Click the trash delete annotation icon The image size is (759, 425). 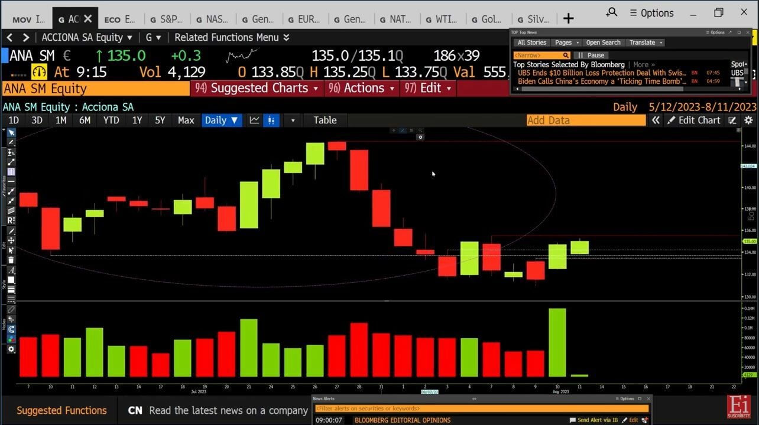point(11,260)
